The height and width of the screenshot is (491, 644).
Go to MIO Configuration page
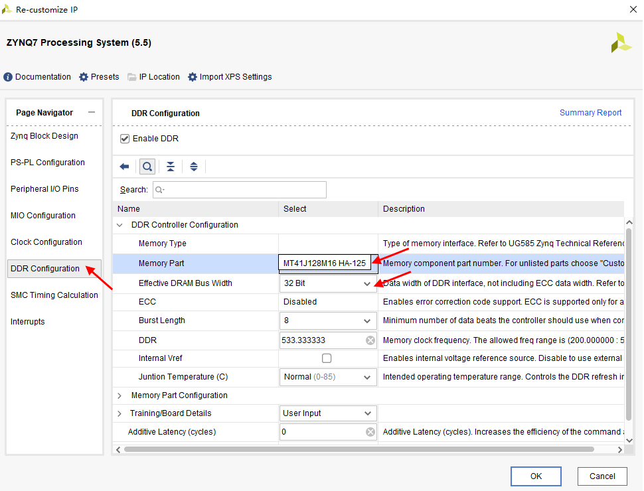(x=43, y=216)
